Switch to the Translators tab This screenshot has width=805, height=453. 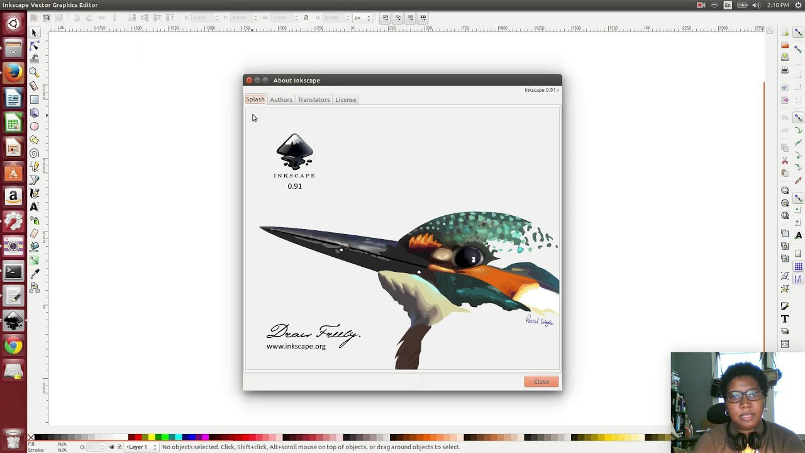pos(314,99)
